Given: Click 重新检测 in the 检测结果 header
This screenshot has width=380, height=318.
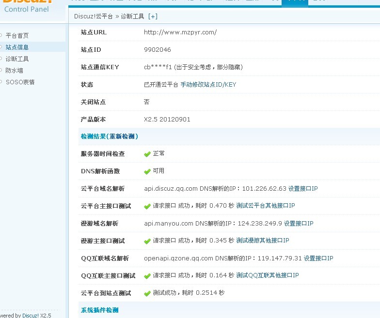Looking at the screenshot, I should 122,136.
